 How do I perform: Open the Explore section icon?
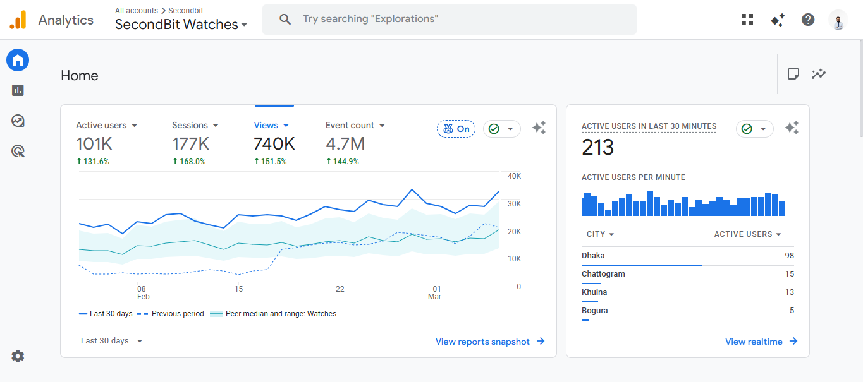18,121
